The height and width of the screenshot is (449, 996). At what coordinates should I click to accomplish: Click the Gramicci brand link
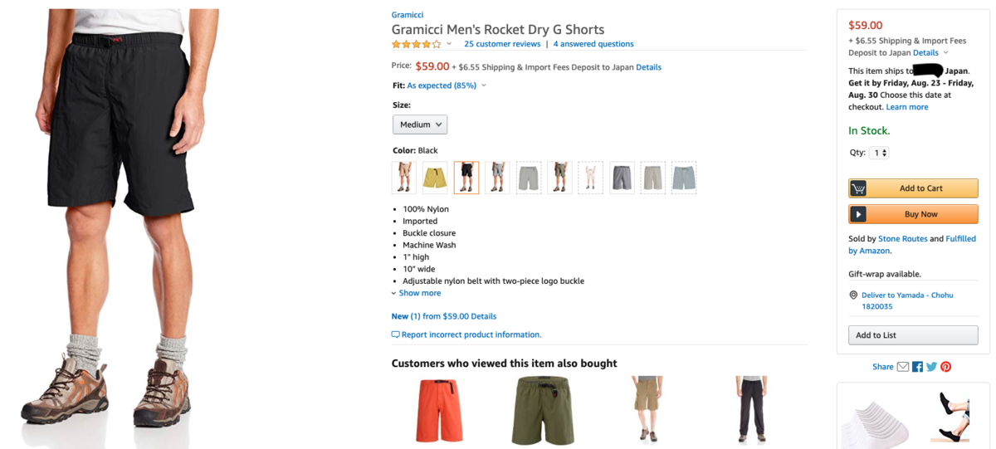pos(408,15)
